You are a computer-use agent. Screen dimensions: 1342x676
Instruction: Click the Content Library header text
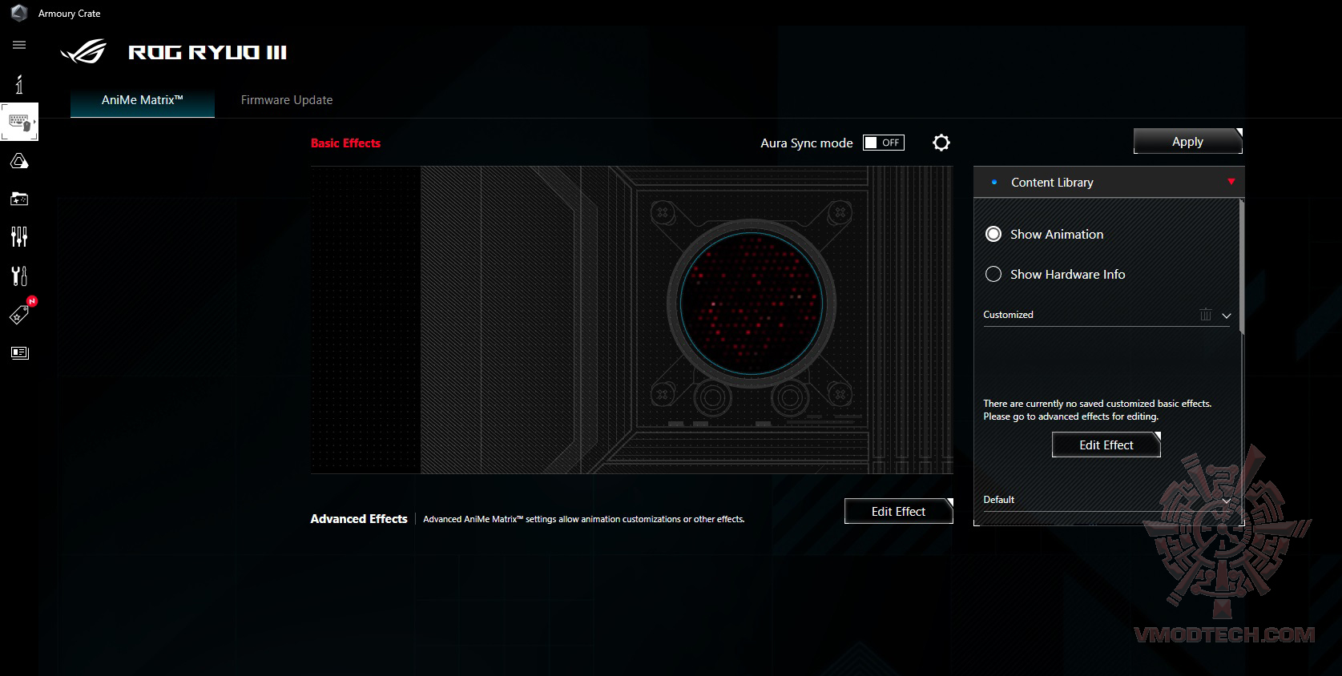point(1052,183)
